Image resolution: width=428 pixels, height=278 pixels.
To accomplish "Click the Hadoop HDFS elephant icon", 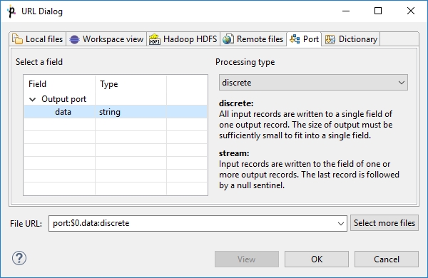I will coord(155,39).
